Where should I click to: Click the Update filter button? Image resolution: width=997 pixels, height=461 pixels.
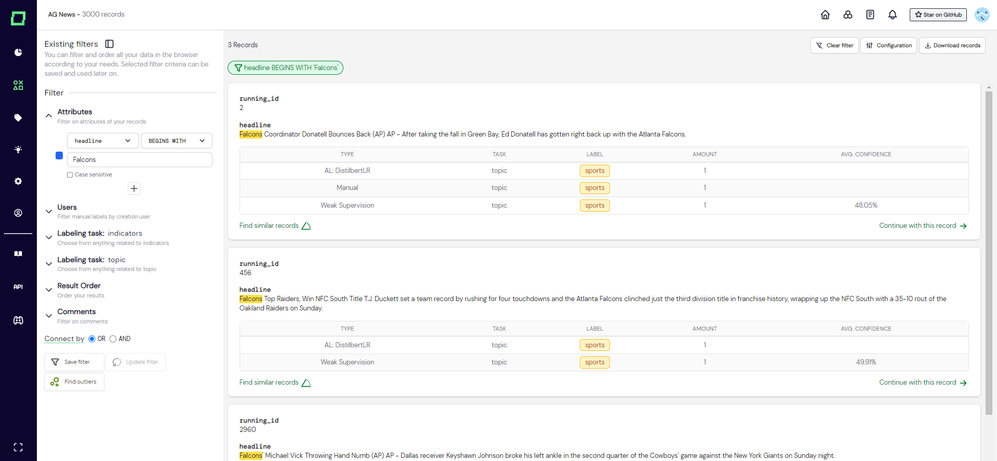pyautogui.click(x=136, y=362)
